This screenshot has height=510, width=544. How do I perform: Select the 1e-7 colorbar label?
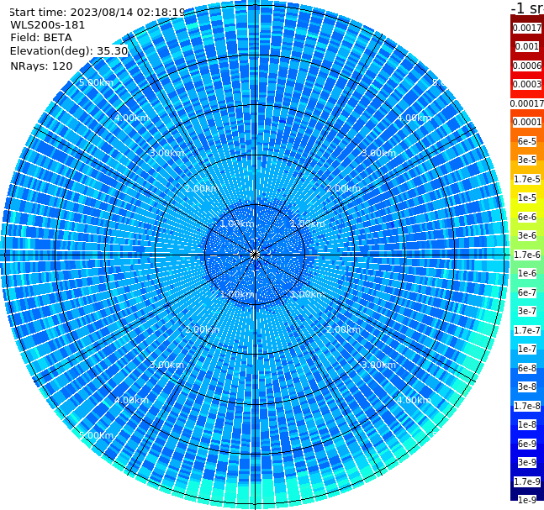pyautogui.click(x=527, y=349)
